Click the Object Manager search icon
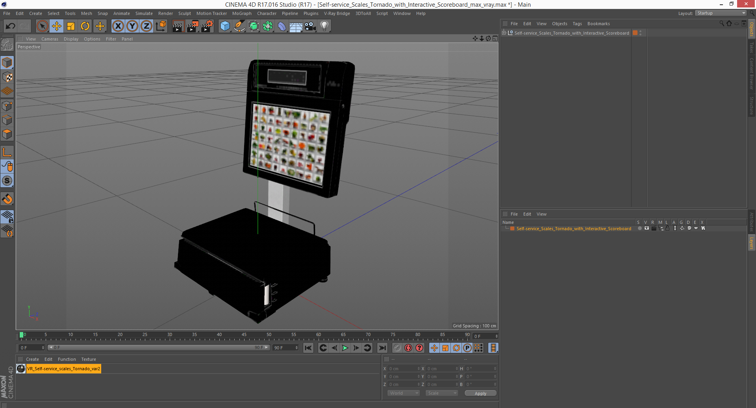 [x=722, y=24]
